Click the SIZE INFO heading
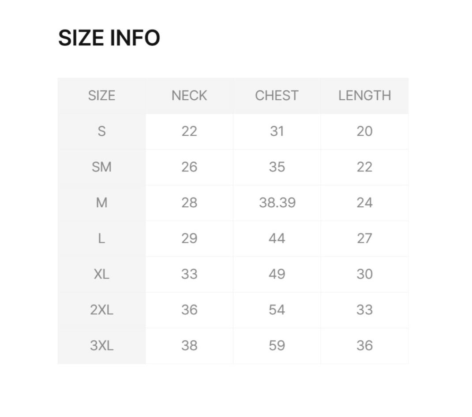Screen dimensions: 472x417 pos(109,38)
